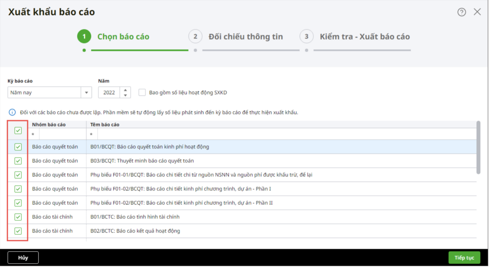Increase year with up arrow
Viewport: 489px width, 267px height.
125,90
